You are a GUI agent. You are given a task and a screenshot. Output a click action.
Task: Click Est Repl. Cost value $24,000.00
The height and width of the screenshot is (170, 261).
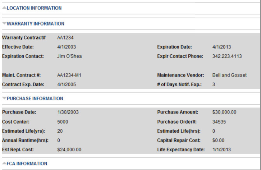69,150
